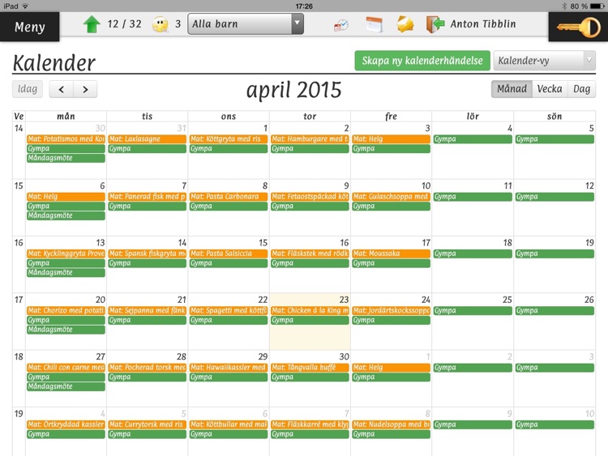Open Gympa event on Sunday April 26
The width and height of the screenshot is (608, 456).
pos(554,310)
